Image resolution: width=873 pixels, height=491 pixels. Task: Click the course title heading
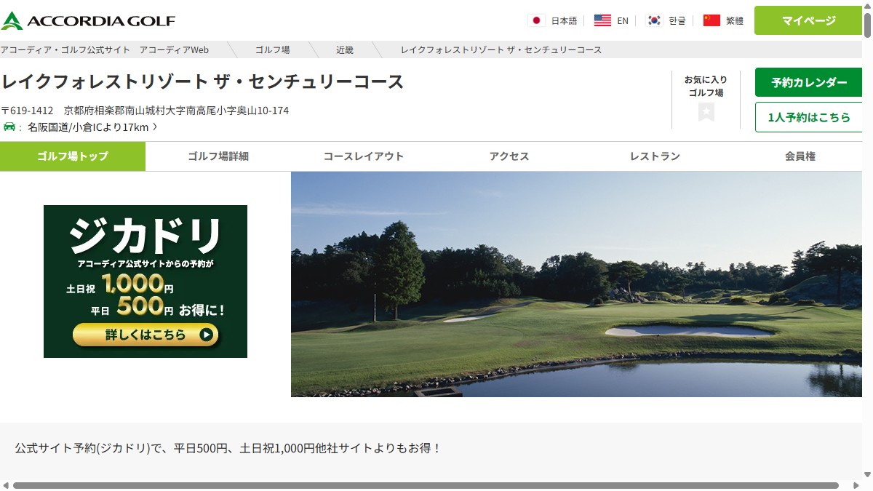pos(202,81)
